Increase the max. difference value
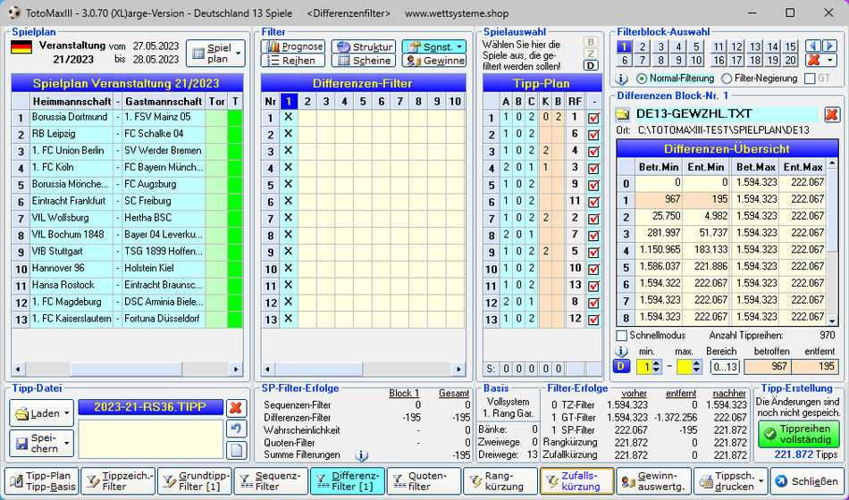Viewport: 849px width, 500px height. tap(696, 363)
